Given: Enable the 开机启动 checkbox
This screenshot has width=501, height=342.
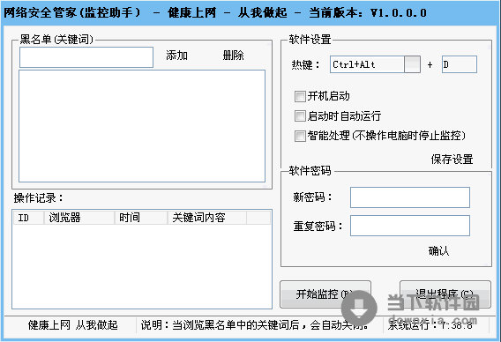Looking at the screenshot, I should pyautogui.click(x=300, y=96).
